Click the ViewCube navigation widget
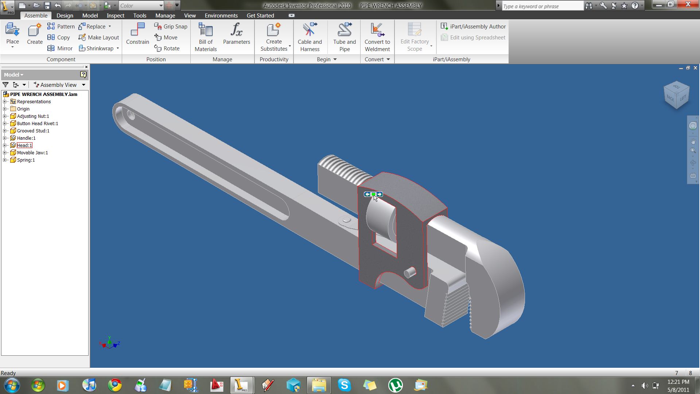Viewport: 700px width, 394px height. coord(677,95)
